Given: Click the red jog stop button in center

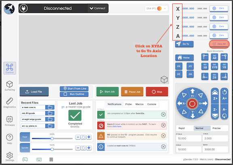Looking at the screenshot, I should click(192, 103).
